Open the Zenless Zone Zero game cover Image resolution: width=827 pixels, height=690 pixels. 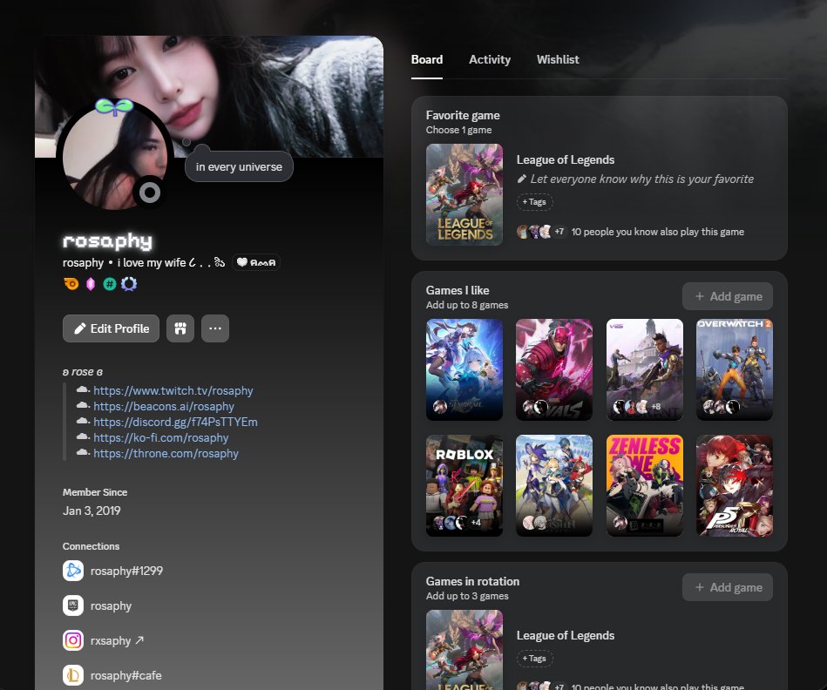click(645, 485)
